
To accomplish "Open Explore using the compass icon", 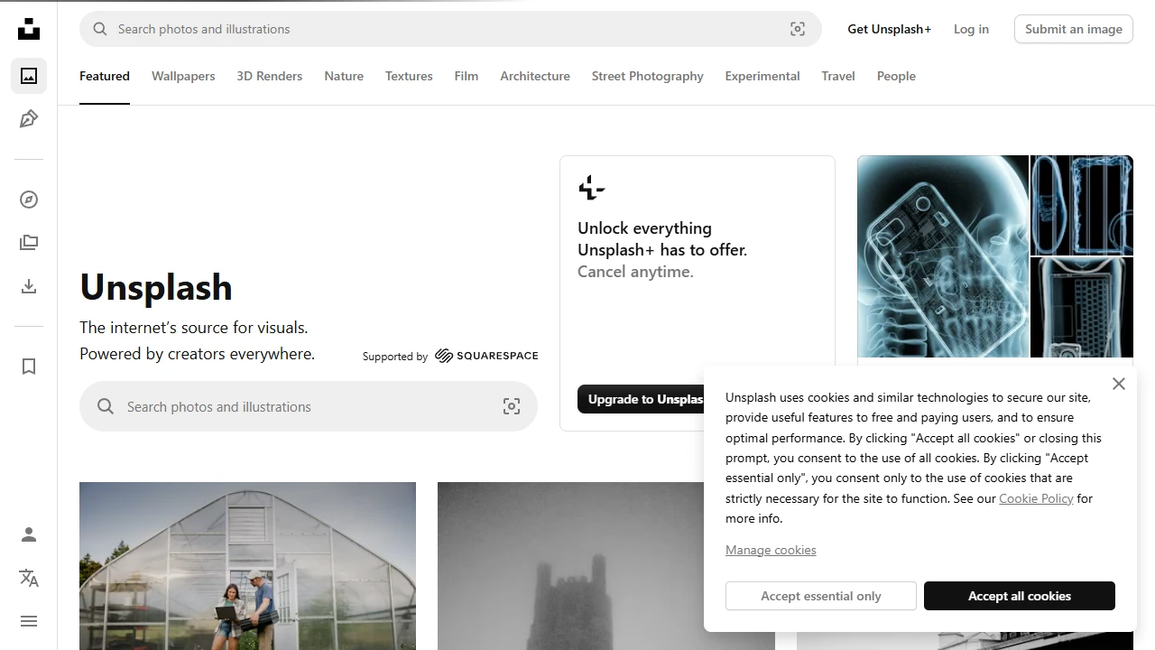I will pyautogui.click(x=28, y=199).
